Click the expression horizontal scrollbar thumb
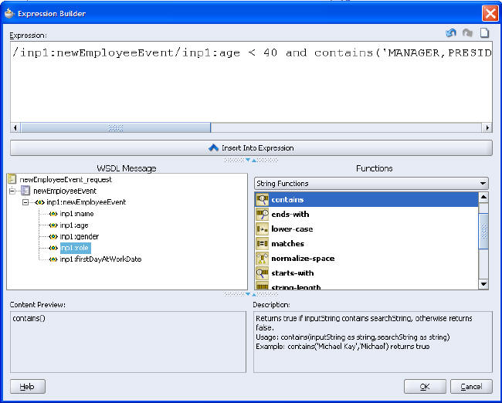This screenshot has width=502, height=403. [x=115, y=128]
